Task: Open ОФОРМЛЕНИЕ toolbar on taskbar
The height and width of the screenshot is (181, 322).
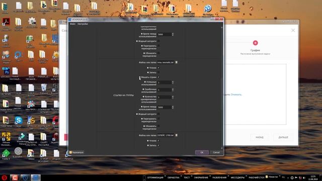Action: pos(201,177)
